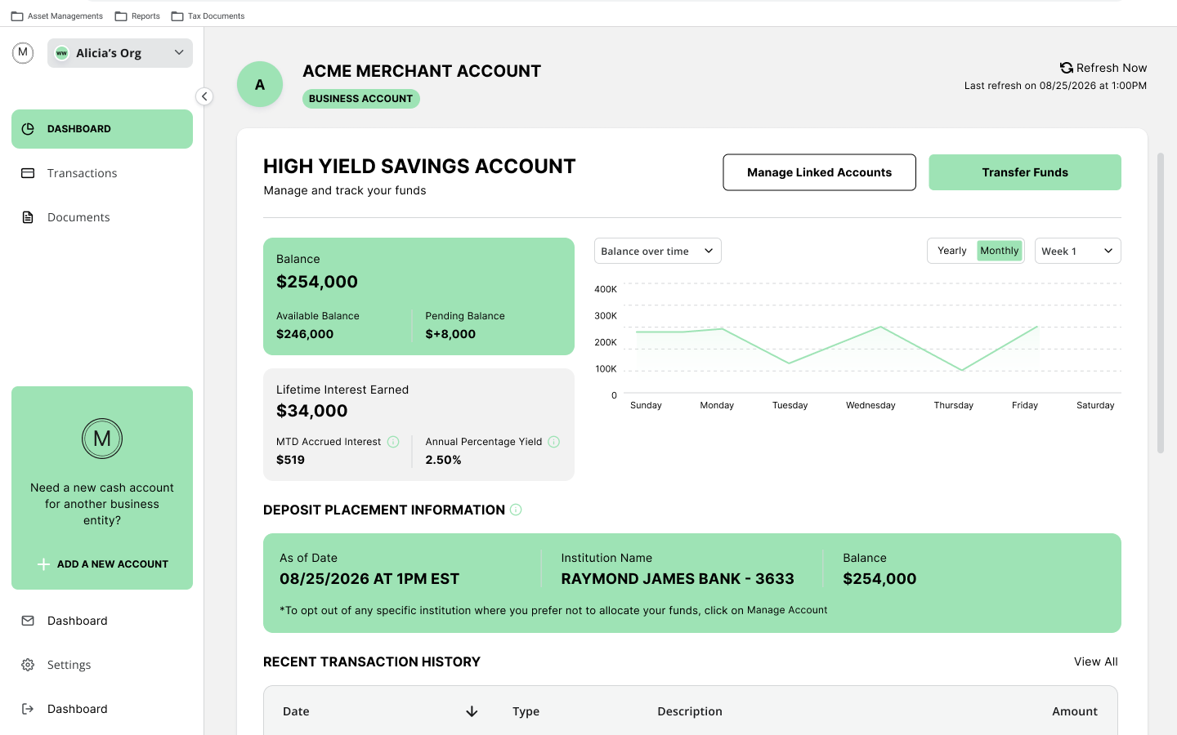This screenshot has height=735, width=1177.
Task: Click the M profile avatar beside Alicia's Org
Action: click(23, 53)
